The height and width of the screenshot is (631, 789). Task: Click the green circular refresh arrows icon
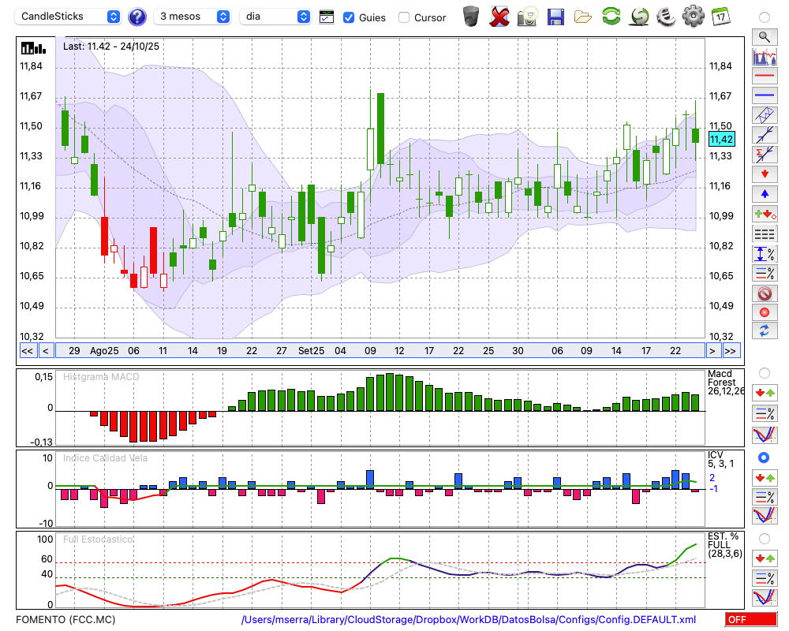(x=611, y=16)
